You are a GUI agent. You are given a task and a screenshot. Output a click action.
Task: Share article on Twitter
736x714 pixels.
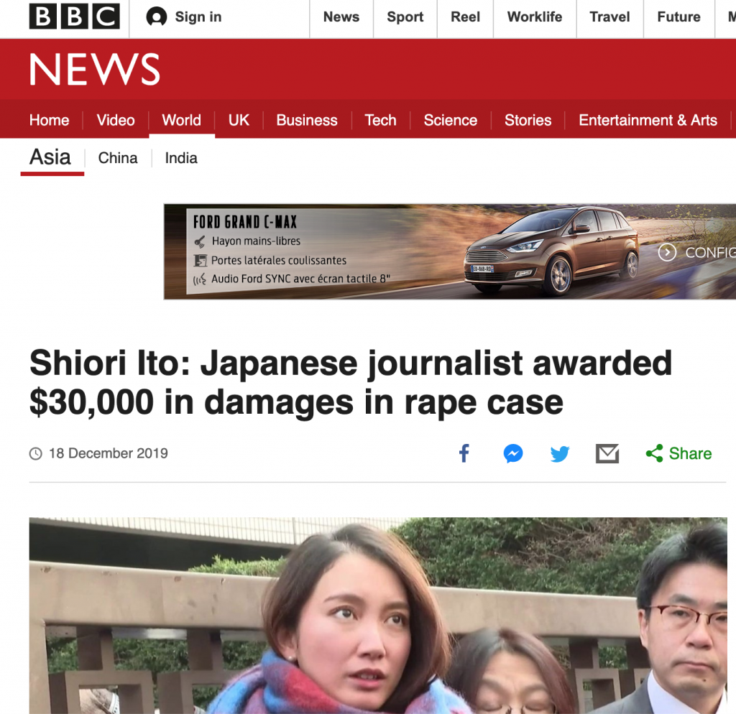pos(559,454)
